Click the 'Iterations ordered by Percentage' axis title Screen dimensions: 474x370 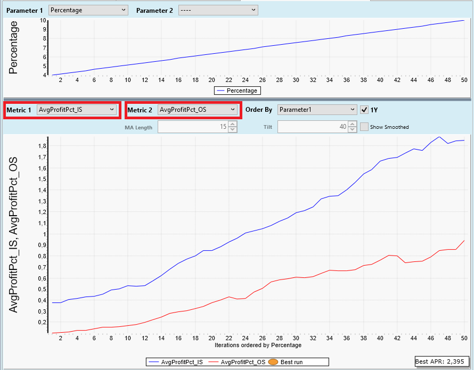(x=258, y=345)
